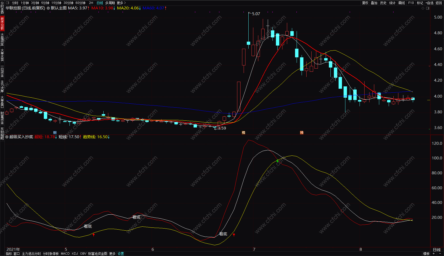Open the 大盘资金 sidebar tab

2,39
